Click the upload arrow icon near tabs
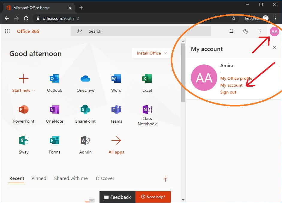 pos(165,179)
